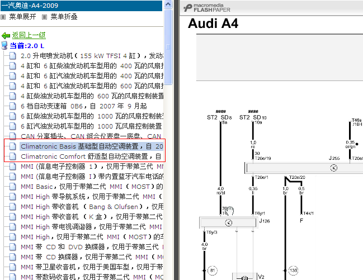Open MMI 带数码收音机 entry
Viewport: 363px width, 280px height.
point(92,277)
